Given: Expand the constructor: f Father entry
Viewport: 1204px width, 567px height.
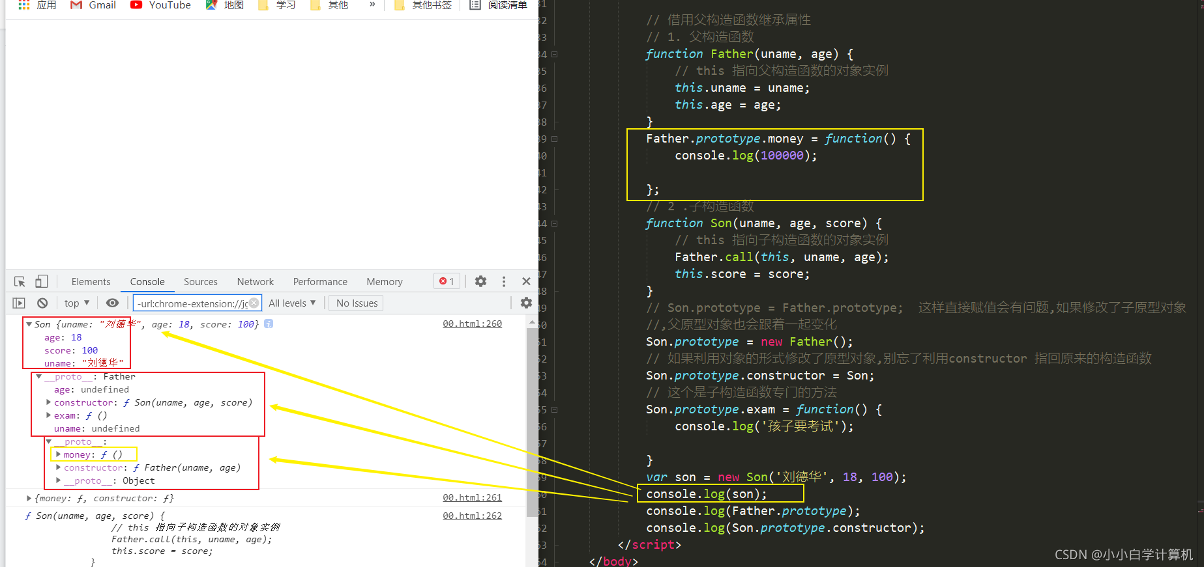Looking at the screenshot, I should (x=58, y=467).
